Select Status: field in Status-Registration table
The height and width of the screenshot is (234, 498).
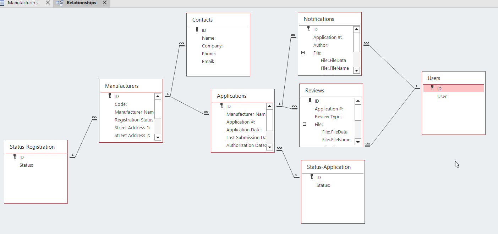(26, 165)
